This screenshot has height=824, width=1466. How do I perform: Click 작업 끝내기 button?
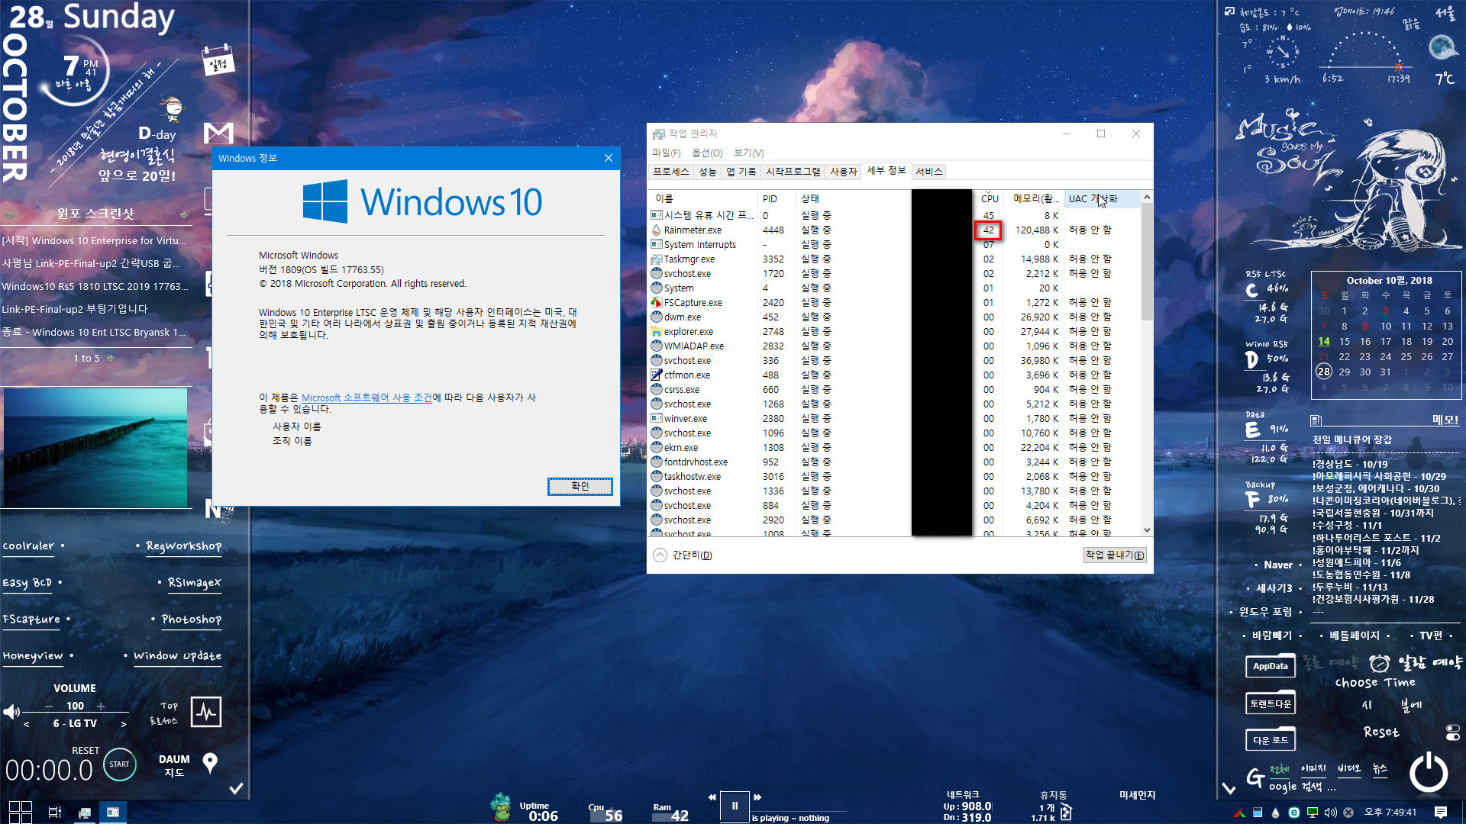point(1115,555)
